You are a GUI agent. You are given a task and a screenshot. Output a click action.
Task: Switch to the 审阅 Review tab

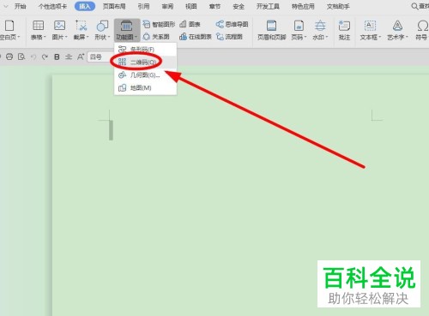[x=167, y=6]
